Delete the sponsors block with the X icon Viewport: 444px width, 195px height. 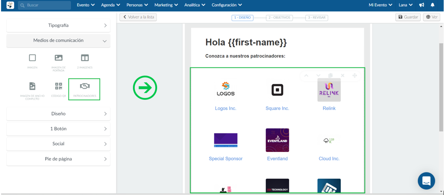tap(342, 76)
